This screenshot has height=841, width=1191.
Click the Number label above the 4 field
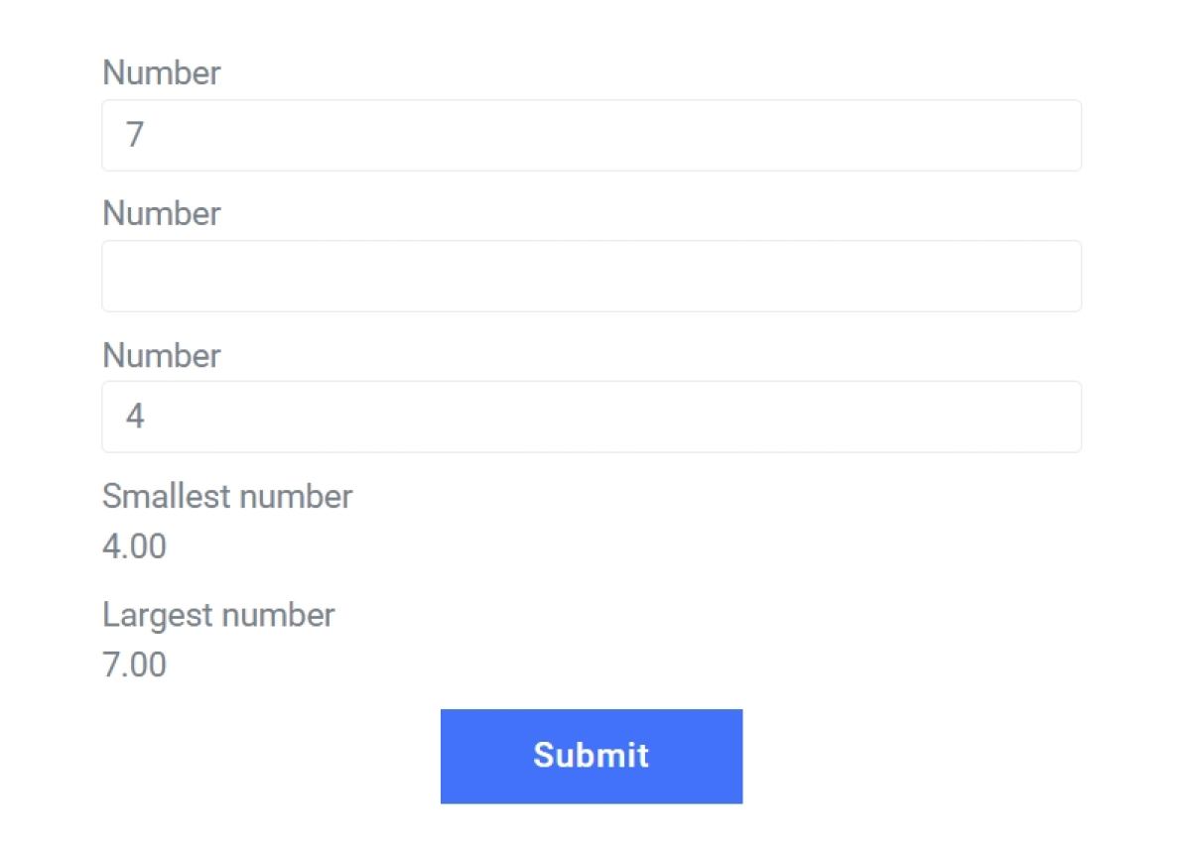coord(162,355)
